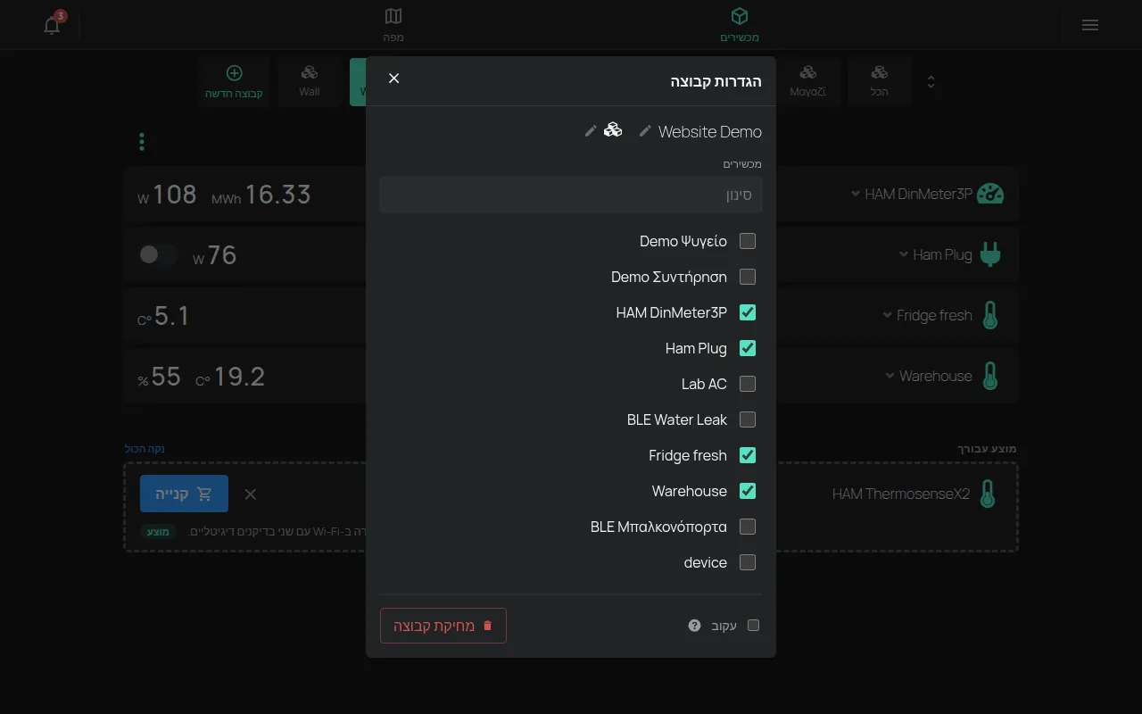Switch to the מכשירים devices tab
Screen dimensions: 1142x714
(x=740, y=25)
